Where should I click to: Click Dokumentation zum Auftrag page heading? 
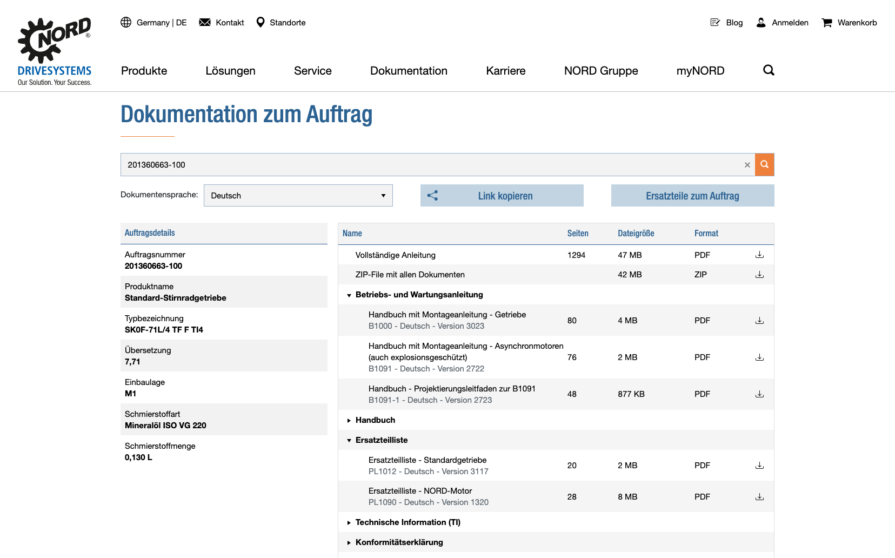246,115
